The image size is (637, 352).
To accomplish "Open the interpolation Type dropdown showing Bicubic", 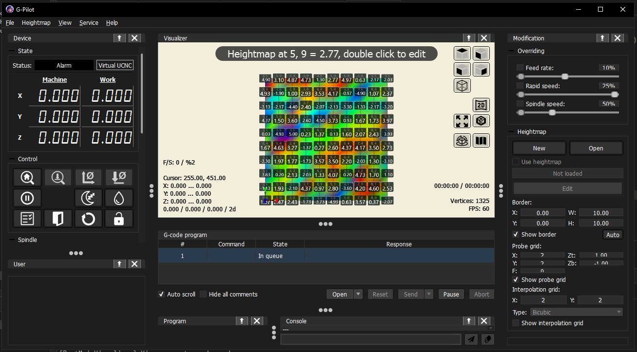I will [x=575, y=311].
